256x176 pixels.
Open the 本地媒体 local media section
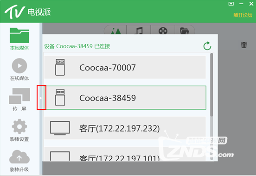click(x=19, y=39)
